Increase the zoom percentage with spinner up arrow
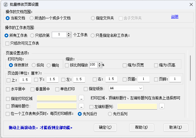 100,63
